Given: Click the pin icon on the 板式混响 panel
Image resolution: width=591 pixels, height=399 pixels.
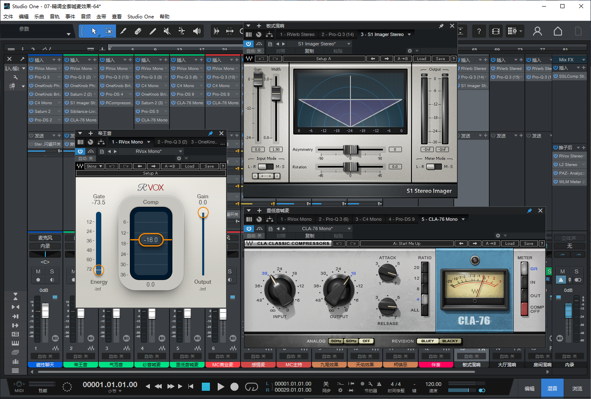Looking at the screenshot, I should (x=441, y=25).
